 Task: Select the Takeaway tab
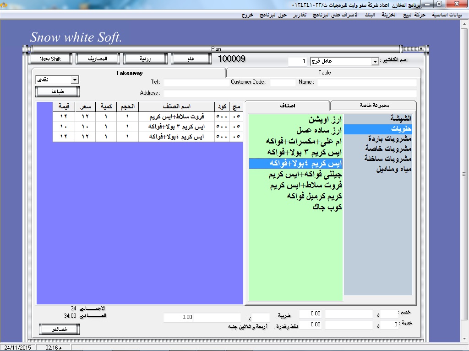[x=129, y=73]
